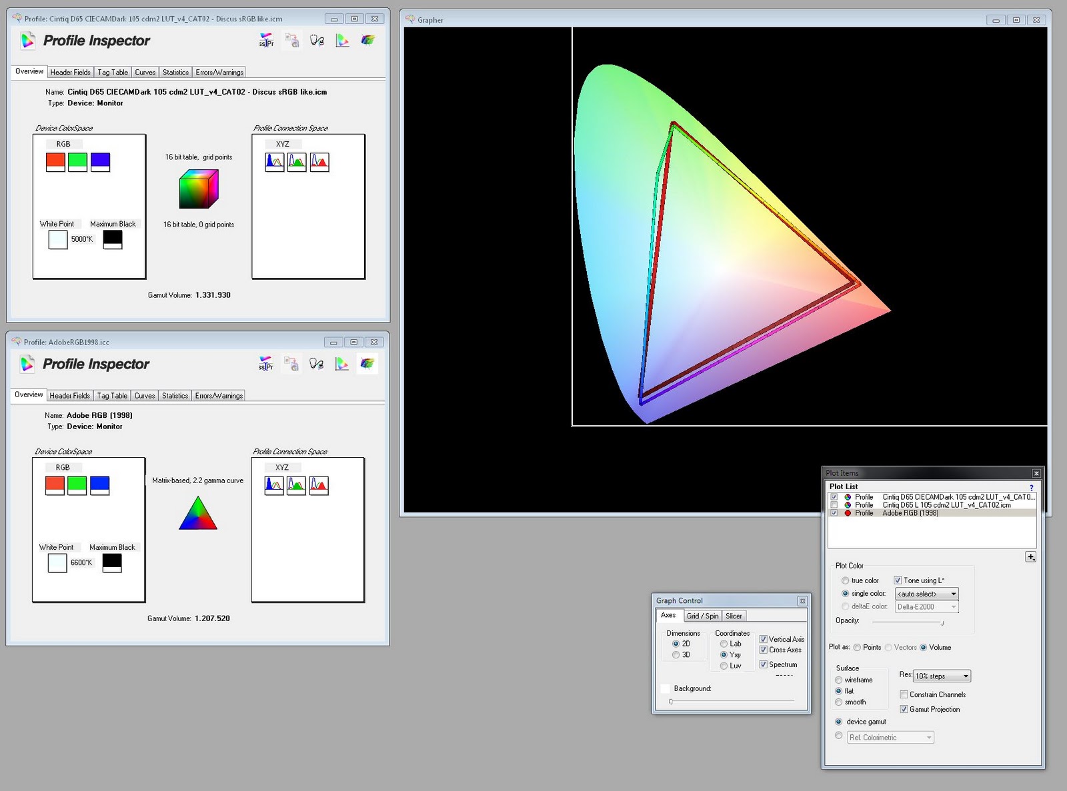Click the add profile plus icon in Plot Items

pos(1031,556)
